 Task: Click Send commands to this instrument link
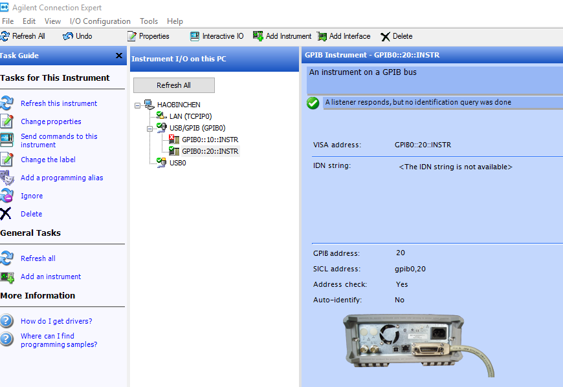[59, 140]
